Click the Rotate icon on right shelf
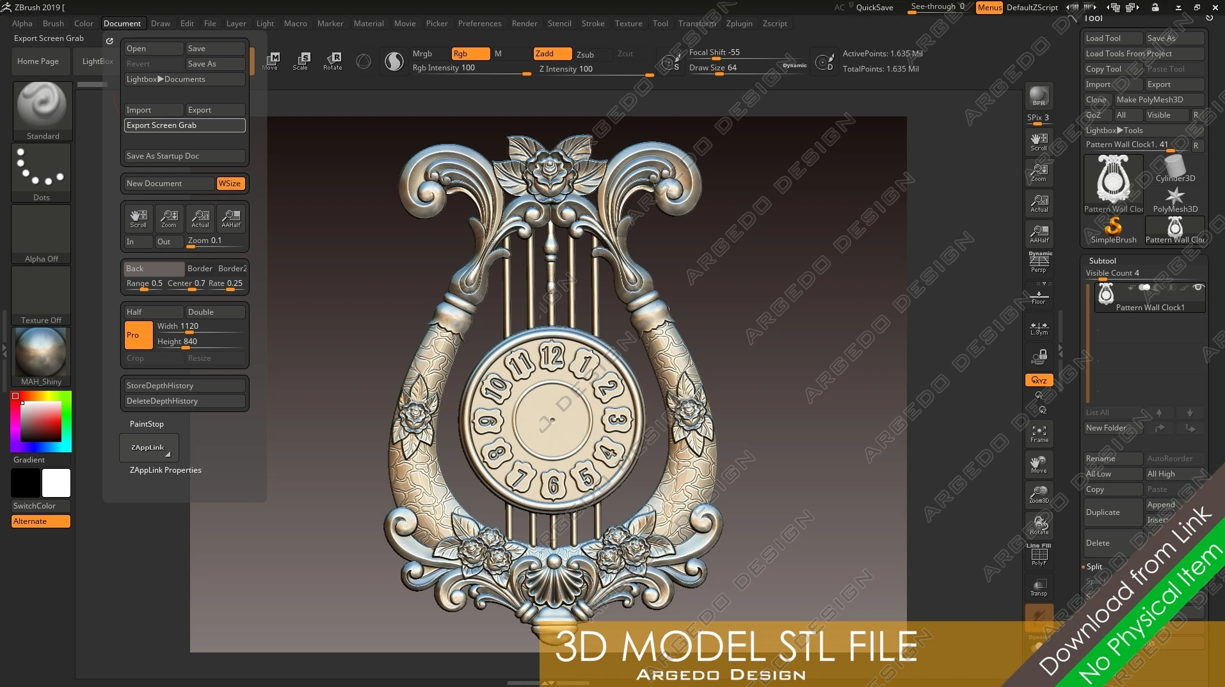The height and width of the screenshot is (687, 1225). (1039, 526)
